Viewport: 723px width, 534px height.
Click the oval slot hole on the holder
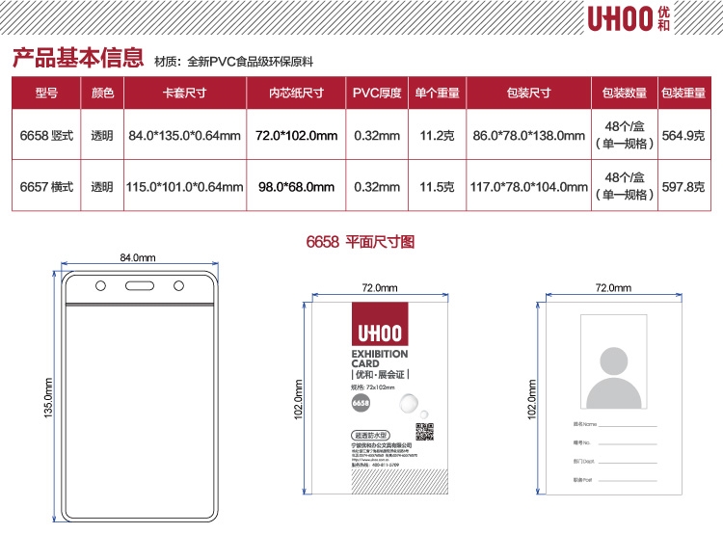point(140,286)
